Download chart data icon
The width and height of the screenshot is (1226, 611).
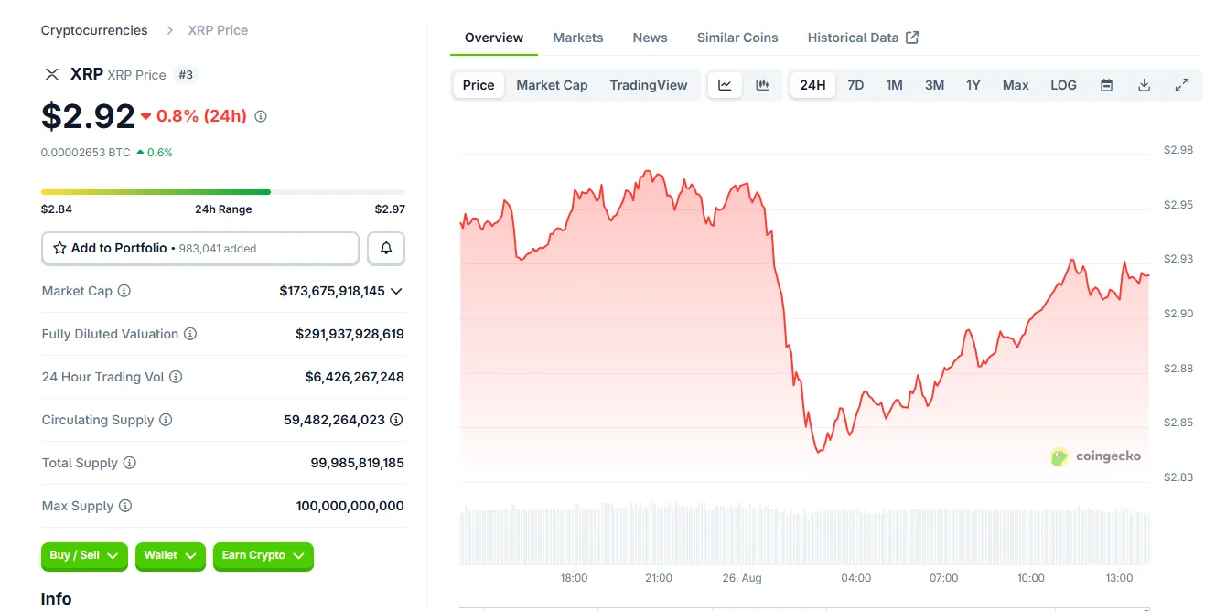click(x=1144, y=85)
